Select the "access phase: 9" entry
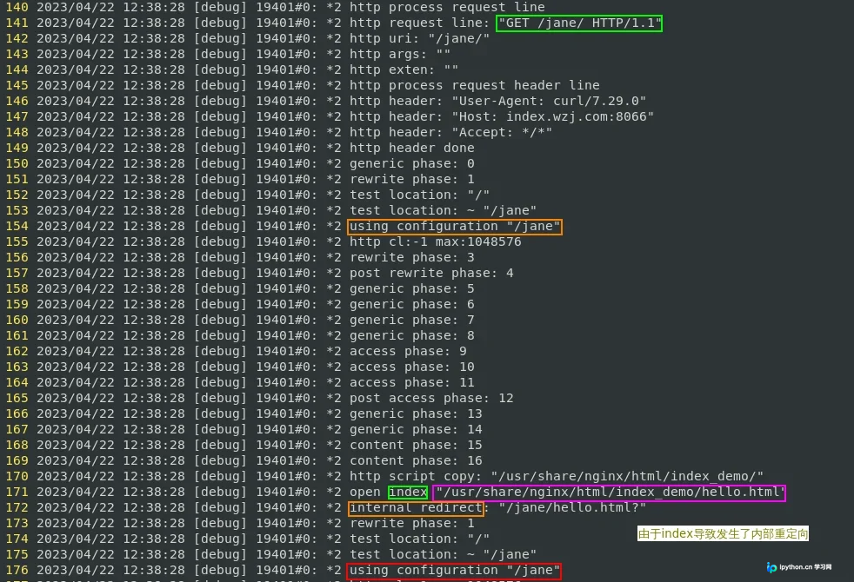This screenshot has height=582, width=854. pyautogui.click(x=408, y=352)
